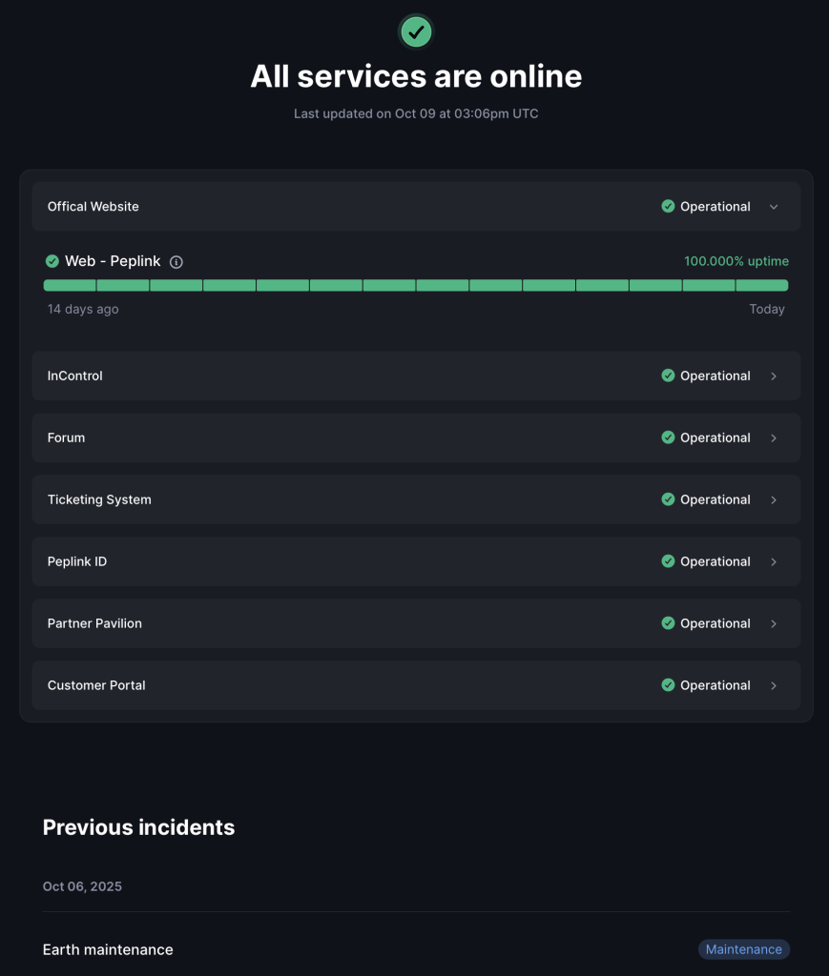Expand the Partner Pavilion chevron
This screenshot has width=829, height=976.
point(774,623)
